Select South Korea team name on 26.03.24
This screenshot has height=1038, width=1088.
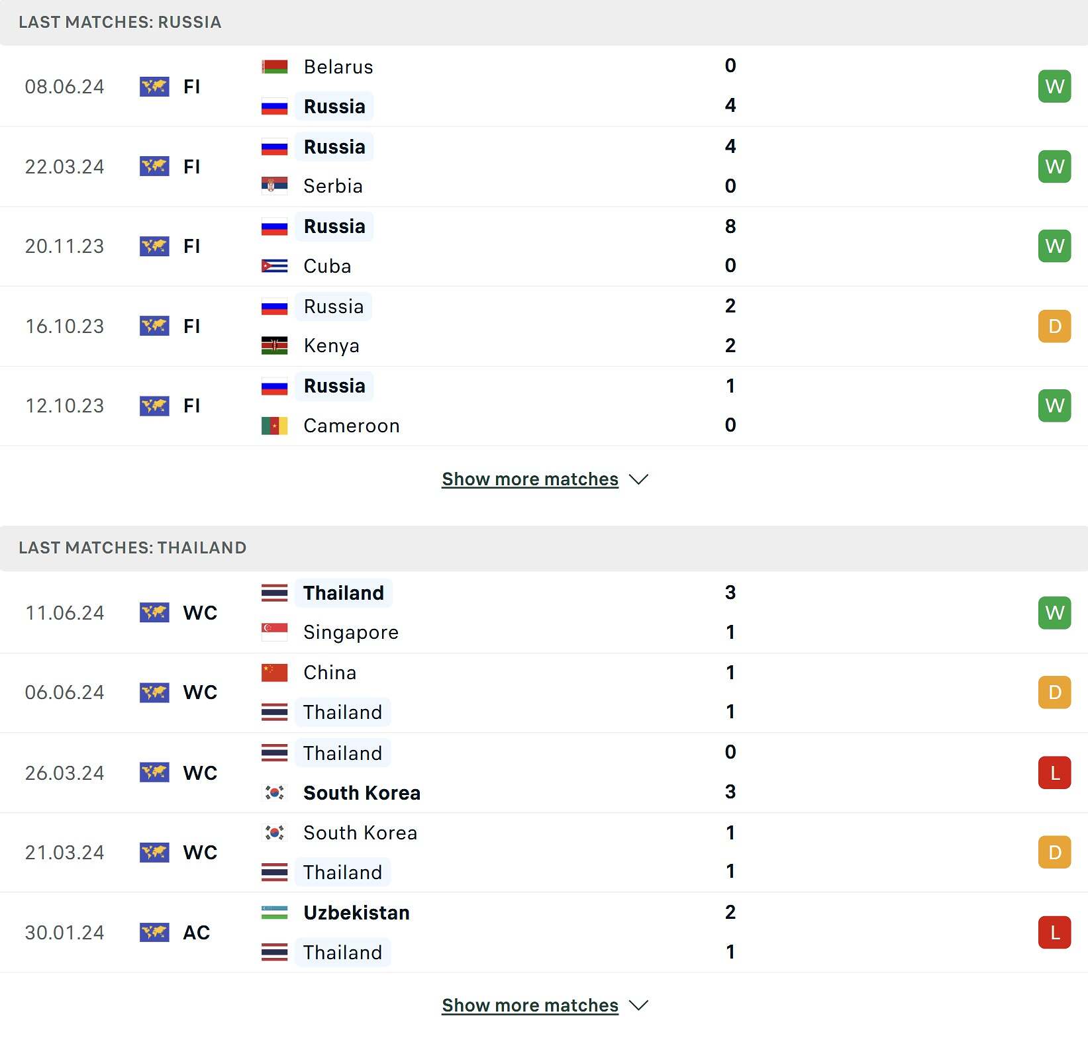(x=362, y=793)
